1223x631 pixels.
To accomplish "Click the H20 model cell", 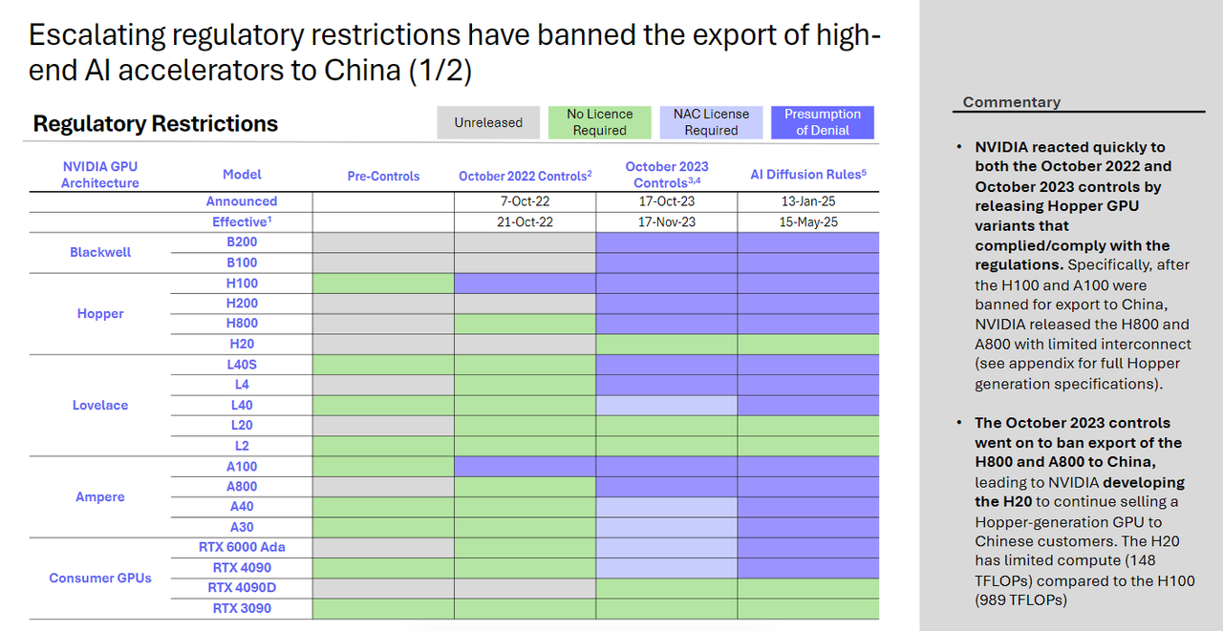I will click(242, 344).
